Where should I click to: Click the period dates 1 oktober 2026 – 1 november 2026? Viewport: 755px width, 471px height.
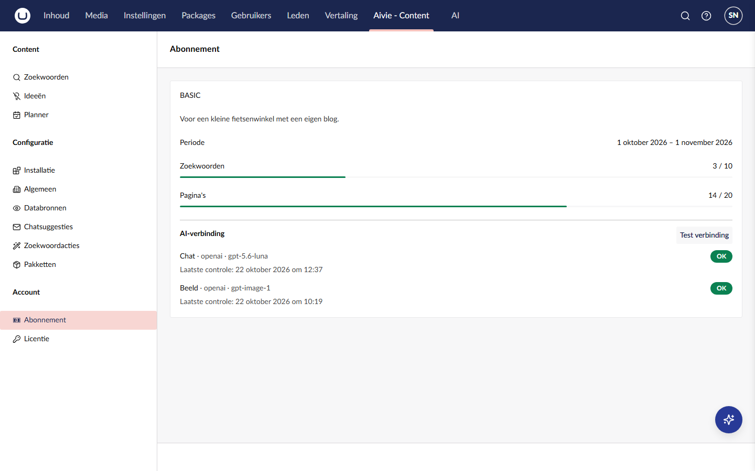(x=675, y=142)
